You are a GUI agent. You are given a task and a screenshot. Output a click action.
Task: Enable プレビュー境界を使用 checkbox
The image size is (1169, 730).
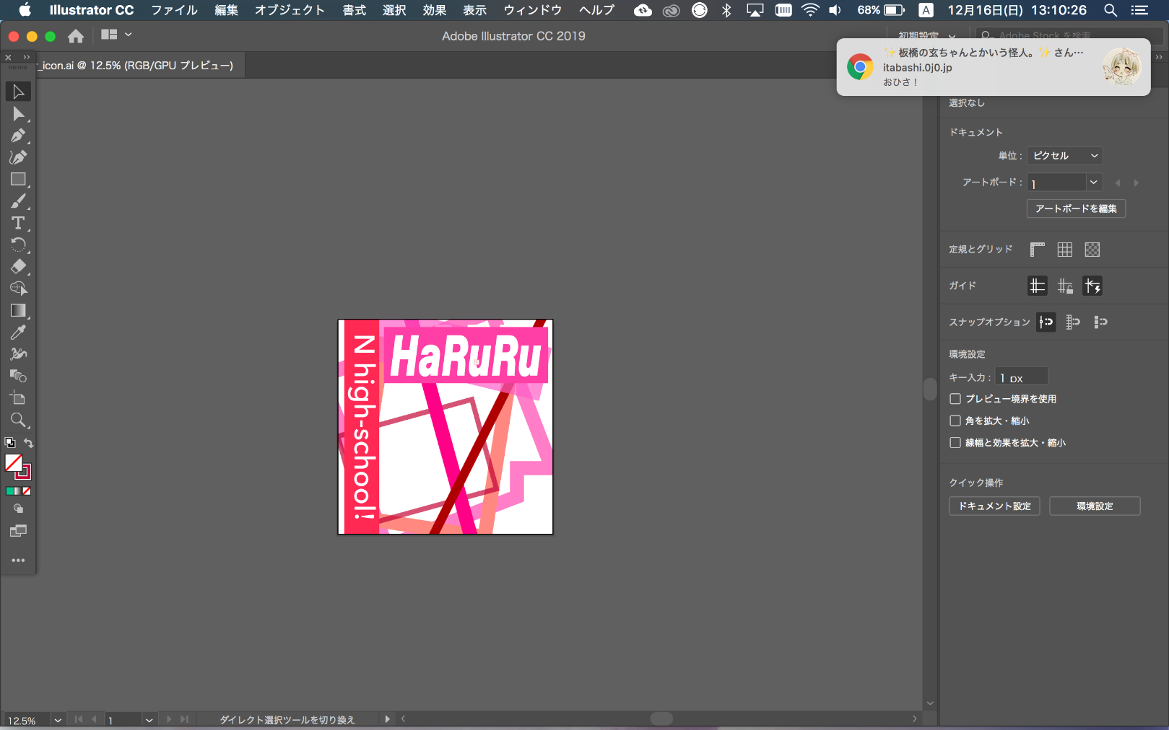(955, 399)
